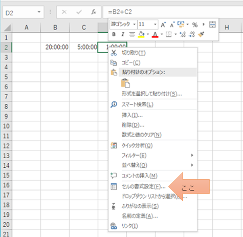Open スマート検索(L)
Viewport: 243px width, 237px height.
tap(152, 104)
